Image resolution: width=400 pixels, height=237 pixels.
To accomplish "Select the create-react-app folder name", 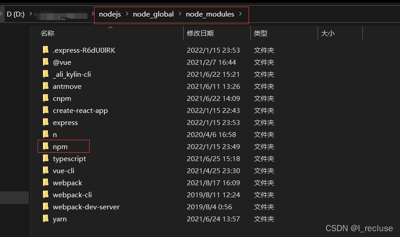I will (80, 111).
